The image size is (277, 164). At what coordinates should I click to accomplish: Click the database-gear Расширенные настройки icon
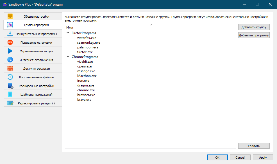coord(10,86)
